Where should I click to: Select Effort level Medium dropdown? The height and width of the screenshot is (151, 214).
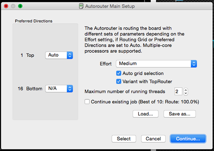[156, 64]
